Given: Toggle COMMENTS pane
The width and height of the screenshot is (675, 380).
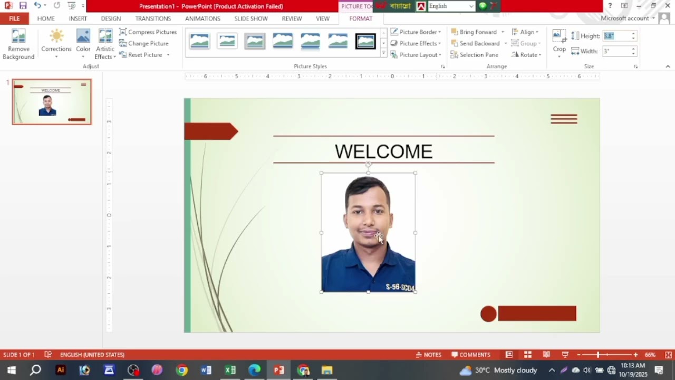Looking at the screenshot, I should click(470, 355).
